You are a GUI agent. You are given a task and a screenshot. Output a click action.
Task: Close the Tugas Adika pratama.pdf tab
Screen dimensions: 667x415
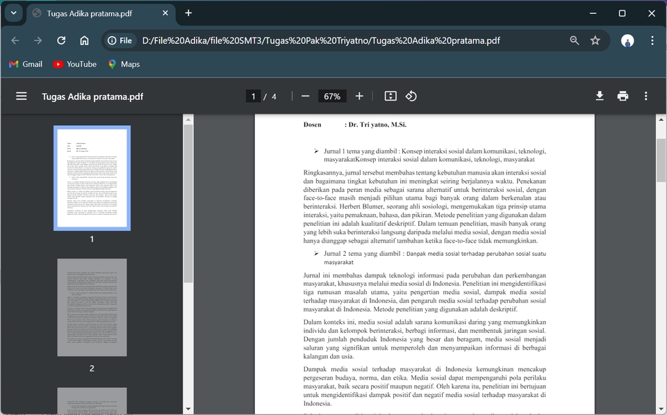(x=165, y=13)
